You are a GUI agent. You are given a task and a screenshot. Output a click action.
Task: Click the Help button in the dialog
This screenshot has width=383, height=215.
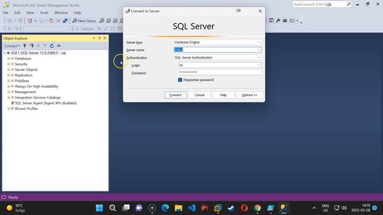click(x=223, y=95)
